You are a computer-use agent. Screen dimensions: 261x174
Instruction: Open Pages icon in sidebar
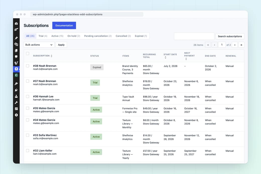[16, 51]
